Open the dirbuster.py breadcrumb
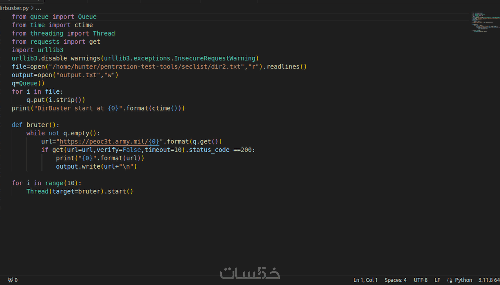This screenshot has width=500, height=285. pos(14,8)
